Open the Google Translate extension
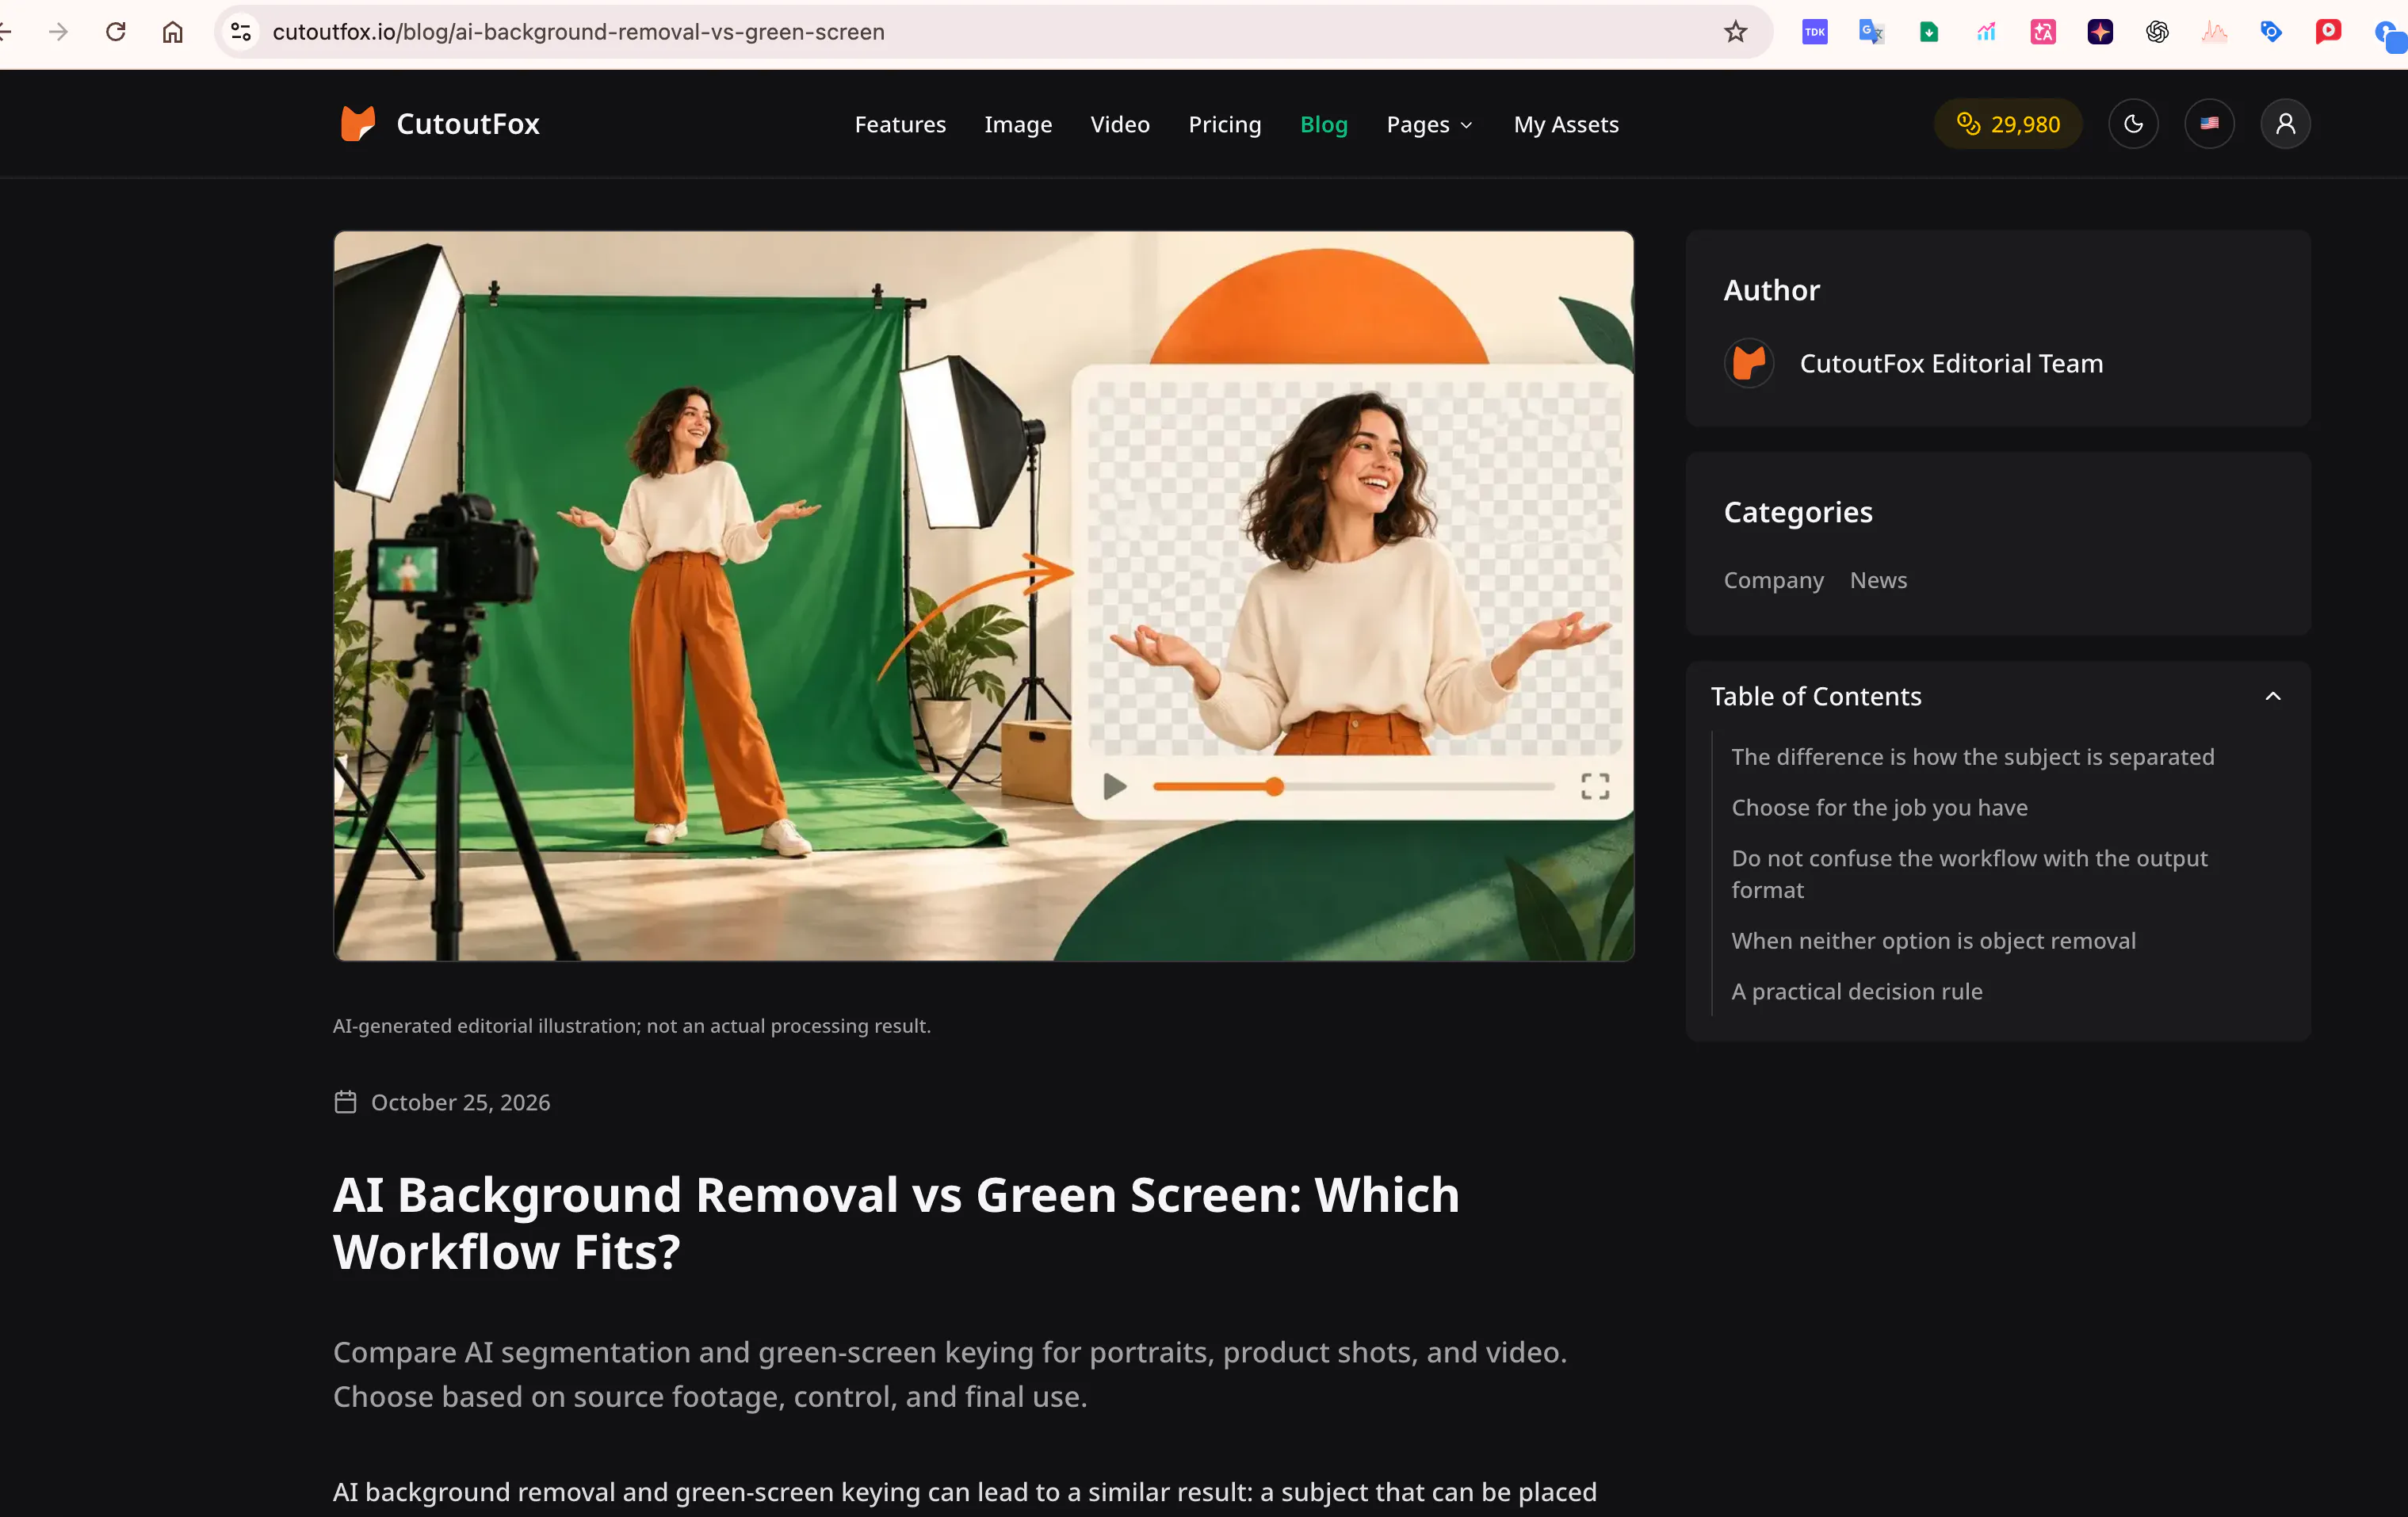 tap(1871, 32)
